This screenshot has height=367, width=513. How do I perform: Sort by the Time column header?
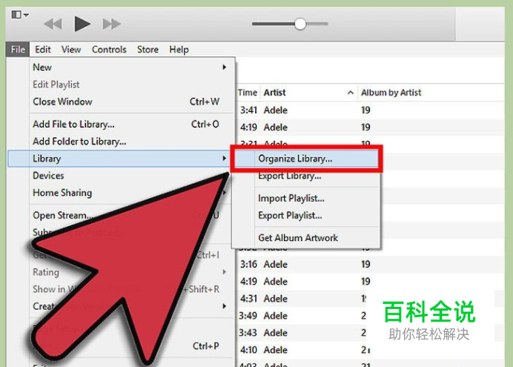click(248, 93)
